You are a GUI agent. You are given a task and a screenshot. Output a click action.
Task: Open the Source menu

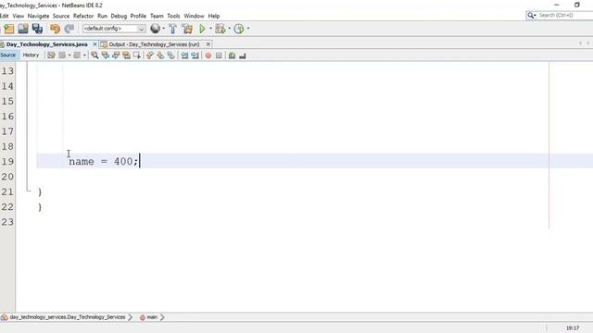coord(61,16)
